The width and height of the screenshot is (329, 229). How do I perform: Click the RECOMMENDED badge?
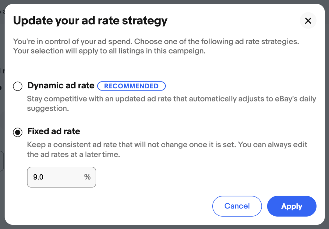(131, 86)
